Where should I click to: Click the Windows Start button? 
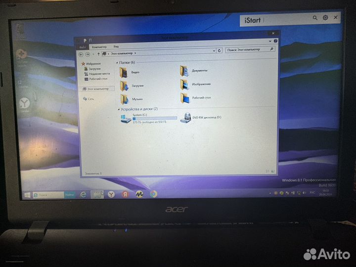coord(27,195)
